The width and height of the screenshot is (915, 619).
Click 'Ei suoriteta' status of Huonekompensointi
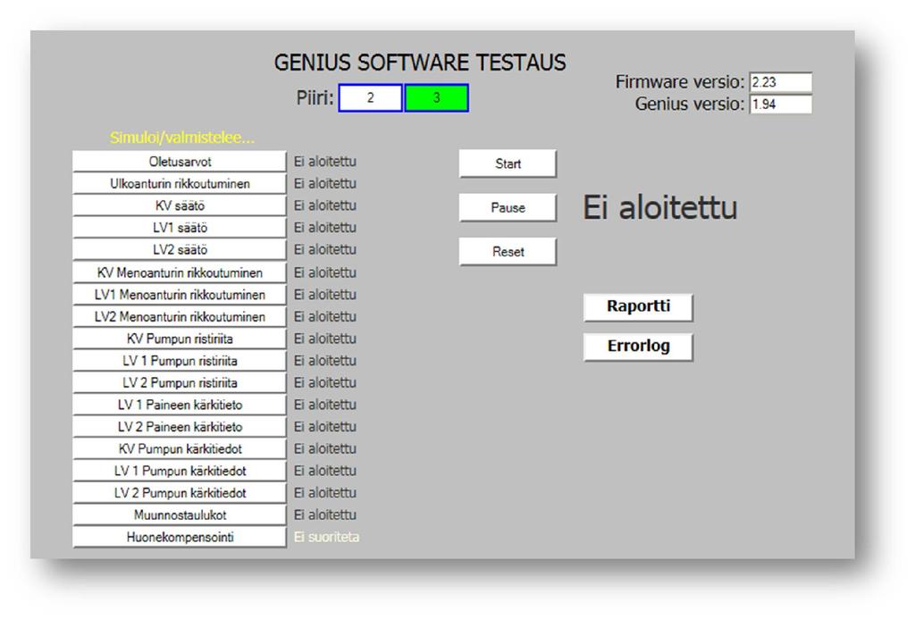tap(326, 538)
